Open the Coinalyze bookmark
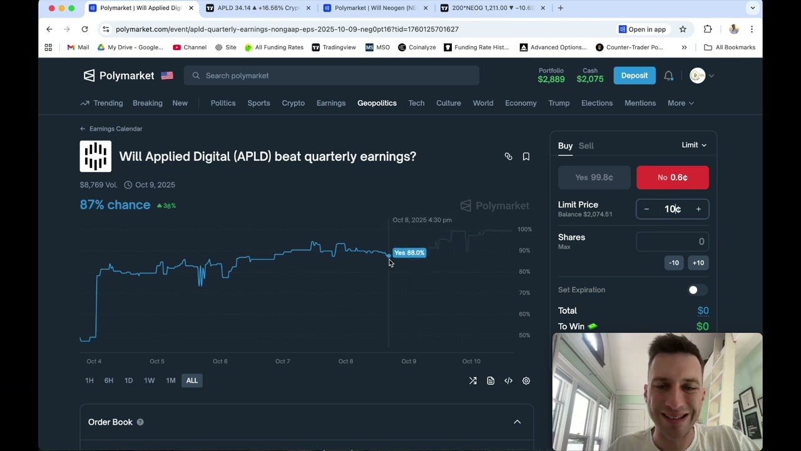 coord(417,47)
